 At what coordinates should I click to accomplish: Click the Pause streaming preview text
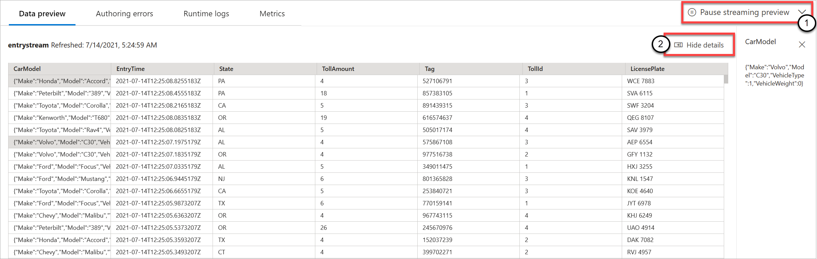coord(744,13)
